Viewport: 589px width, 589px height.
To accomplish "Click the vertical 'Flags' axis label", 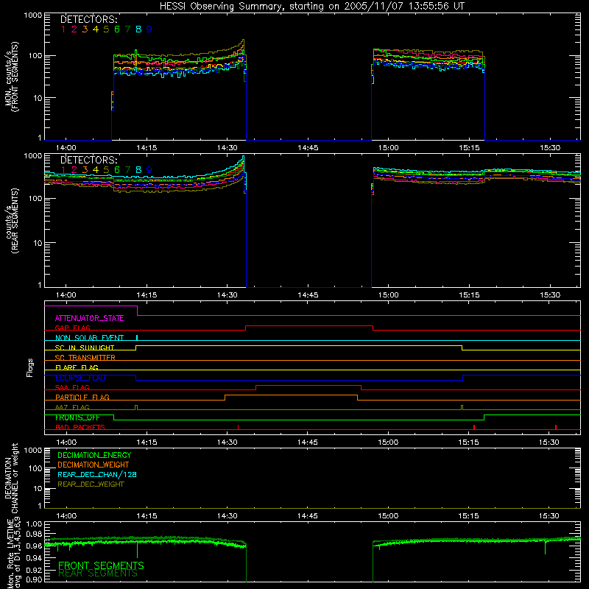I will coord(30,367).
